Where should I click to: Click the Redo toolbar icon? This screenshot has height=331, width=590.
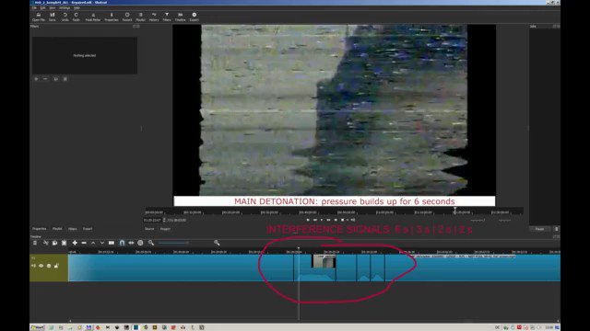(x=76, y=17)
